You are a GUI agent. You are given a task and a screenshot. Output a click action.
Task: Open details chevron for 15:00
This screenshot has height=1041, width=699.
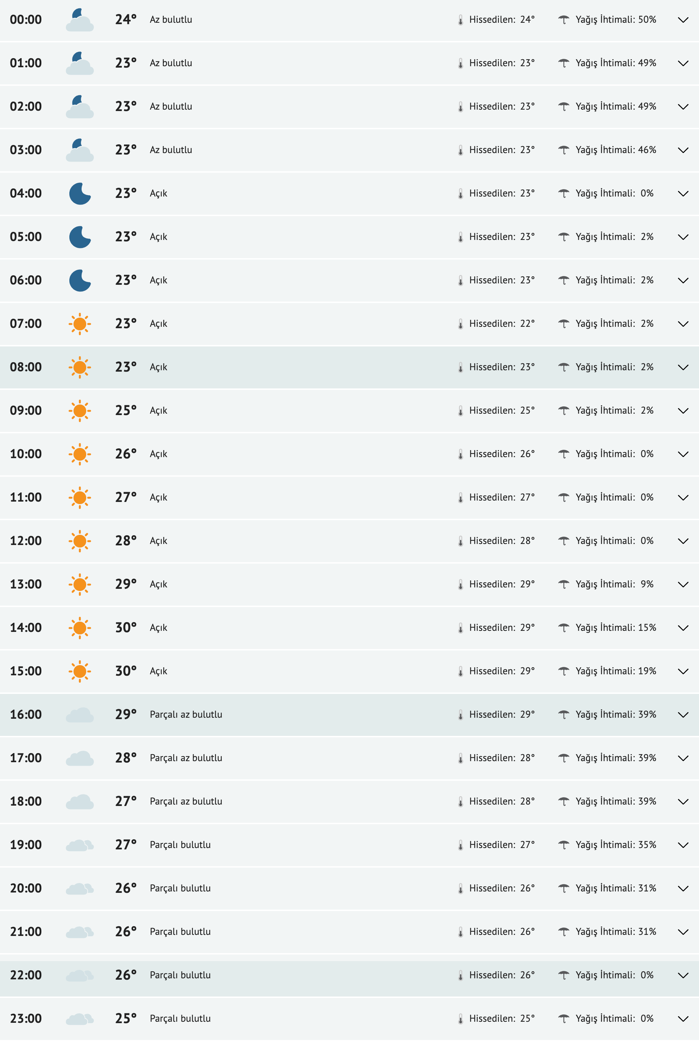point(683,671)
